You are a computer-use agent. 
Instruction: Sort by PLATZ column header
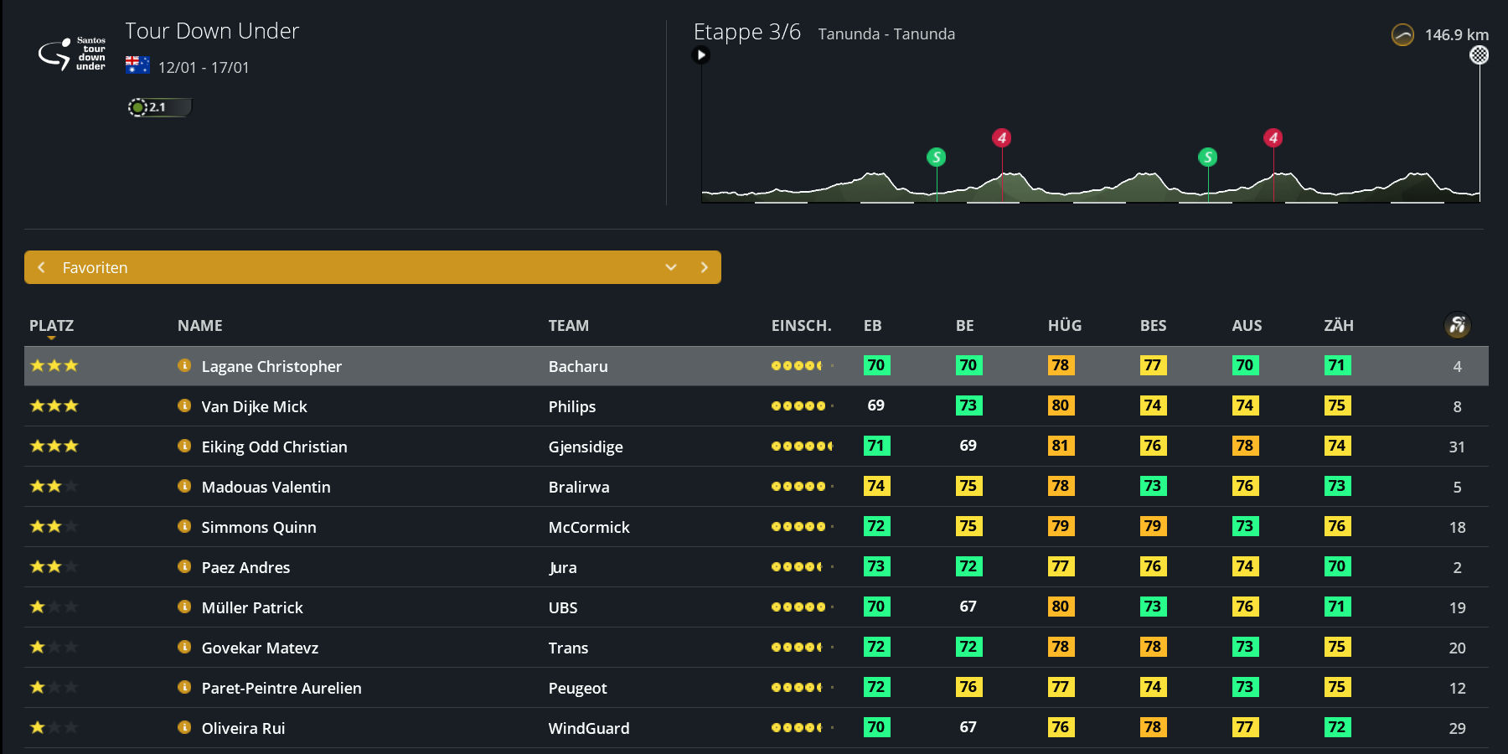tap(51, 326)
